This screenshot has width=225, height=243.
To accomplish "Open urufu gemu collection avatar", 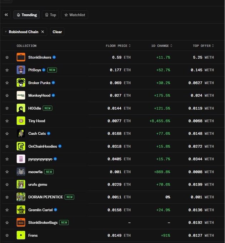I will pos(21,184).
